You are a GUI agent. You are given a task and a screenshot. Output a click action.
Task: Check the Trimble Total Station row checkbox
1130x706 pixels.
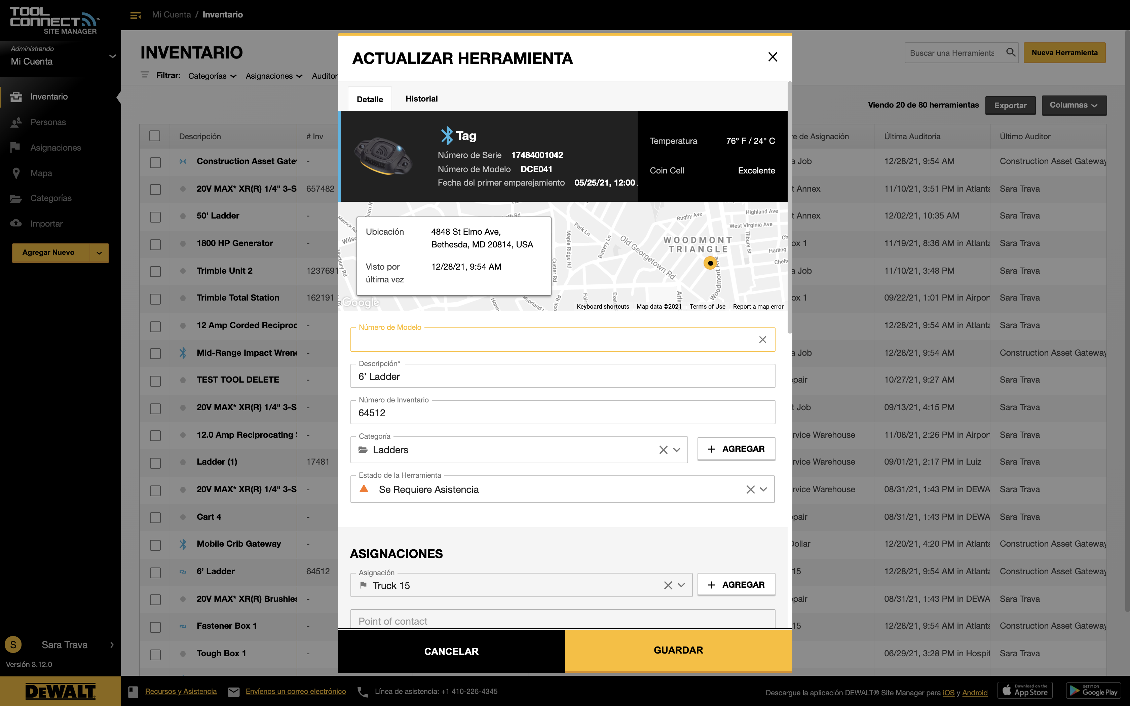click(155, 299)
